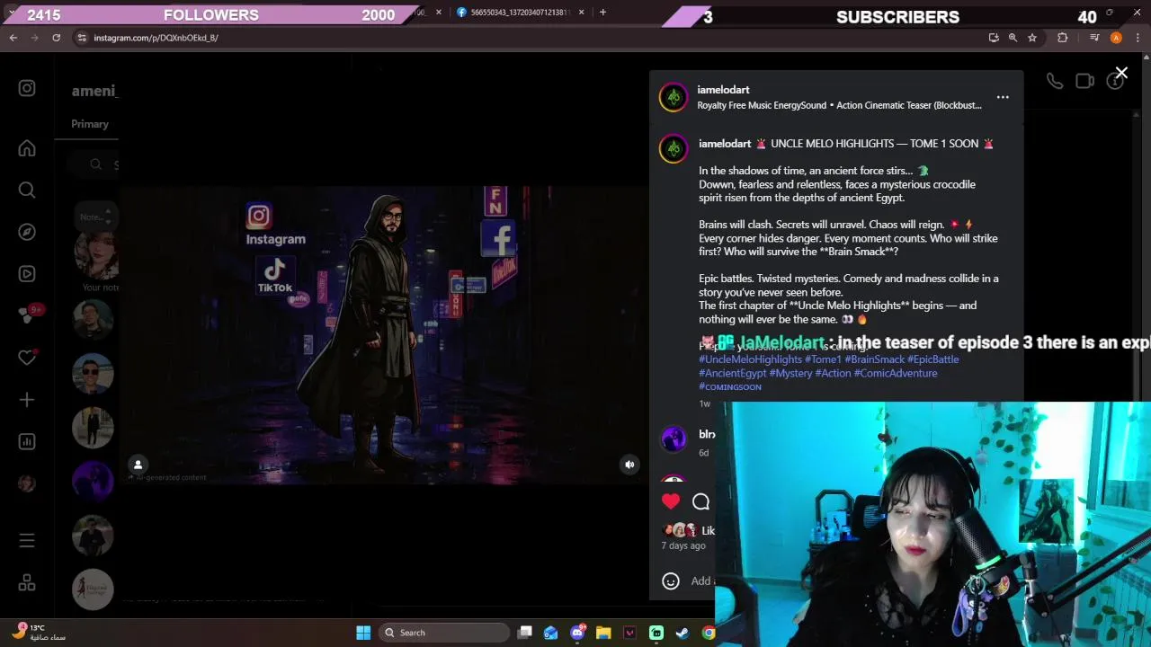Open Search in Instagram sidebar
1151x647 pixels.
pos(27,190)
